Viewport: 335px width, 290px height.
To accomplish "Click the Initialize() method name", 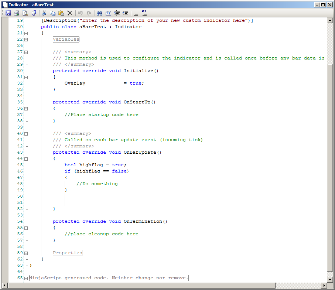I will tap(141, 71).
